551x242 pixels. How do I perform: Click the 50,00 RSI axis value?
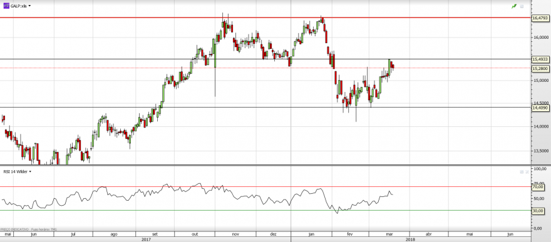tap(539, 199)
